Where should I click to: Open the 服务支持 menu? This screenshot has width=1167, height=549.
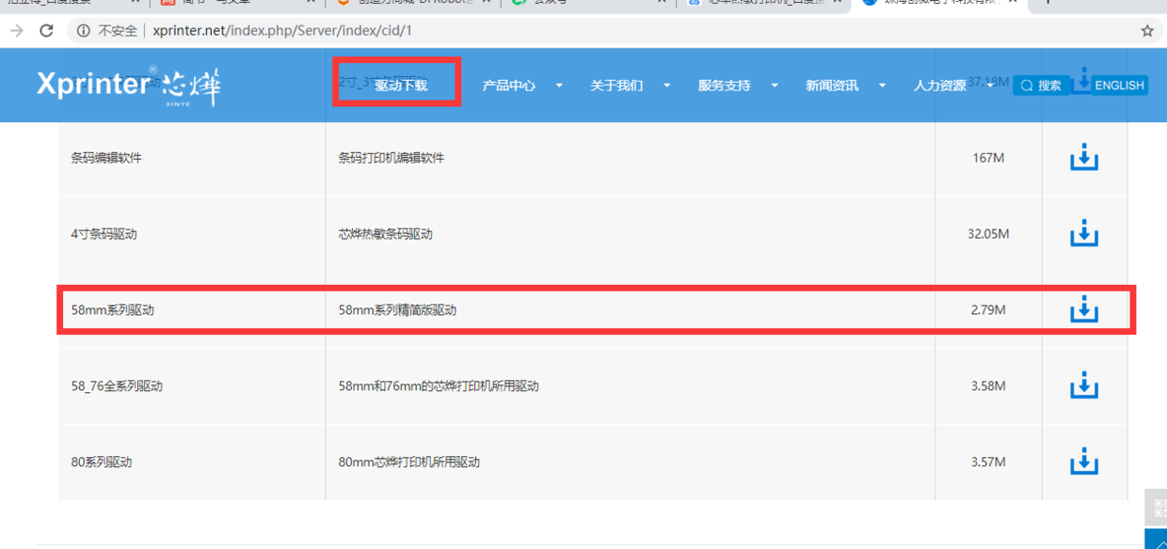click(x=725, y=86)
